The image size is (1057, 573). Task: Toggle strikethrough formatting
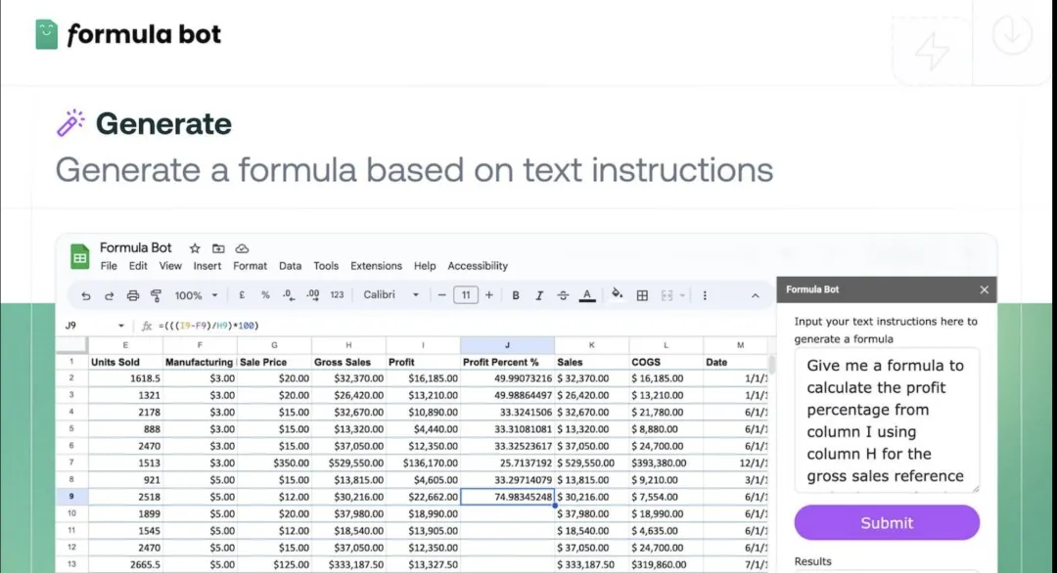pos(563,295)
